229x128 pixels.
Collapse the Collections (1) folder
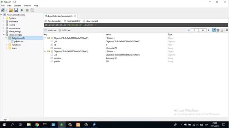(x=6, y=38)
